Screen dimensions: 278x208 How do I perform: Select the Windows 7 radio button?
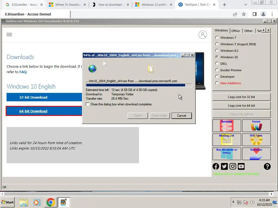point(217,37)
